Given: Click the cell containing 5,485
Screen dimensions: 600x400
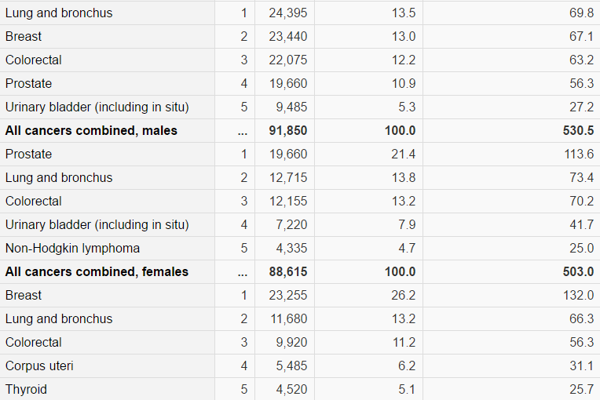Looking at the screenshot, I should click(x=291, y=366).
